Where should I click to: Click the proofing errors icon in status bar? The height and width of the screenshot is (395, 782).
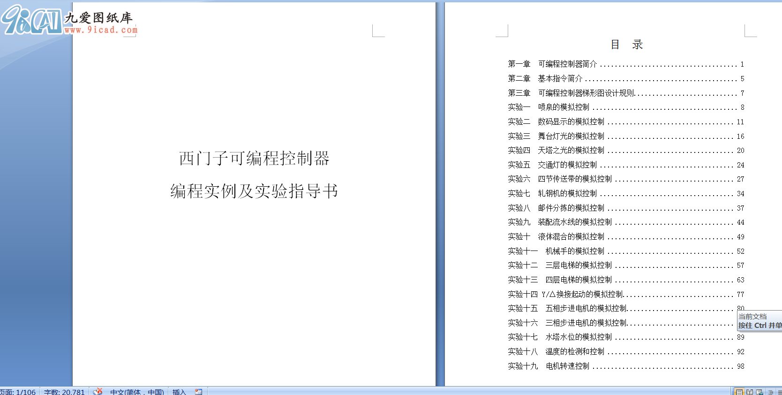coord(98,392)
